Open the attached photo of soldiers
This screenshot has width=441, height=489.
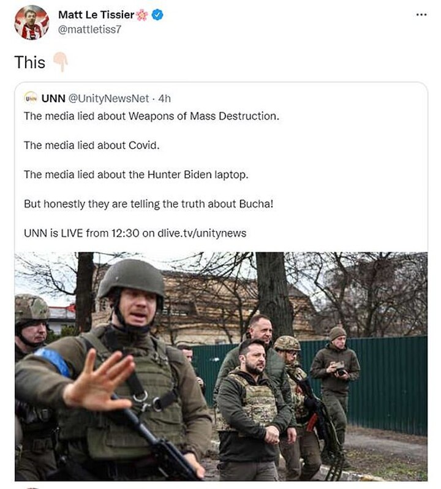click(x=221, y=366)
